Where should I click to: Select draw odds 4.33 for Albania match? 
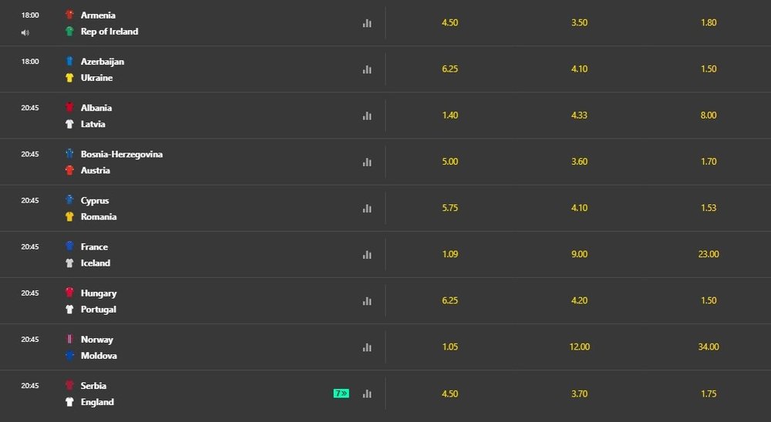[579, 116]
